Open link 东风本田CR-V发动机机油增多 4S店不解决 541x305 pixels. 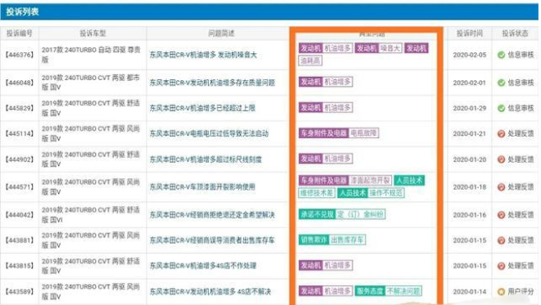(210, 292)
